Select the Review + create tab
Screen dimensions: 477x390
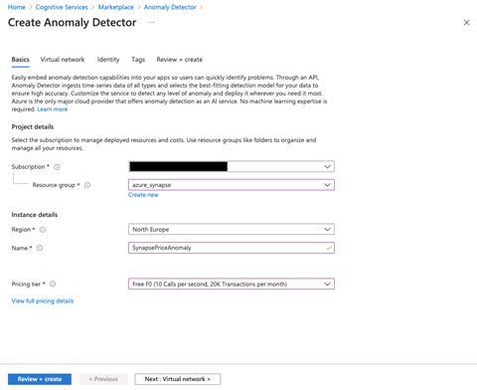pyautogui.click(x=180, y=60)
